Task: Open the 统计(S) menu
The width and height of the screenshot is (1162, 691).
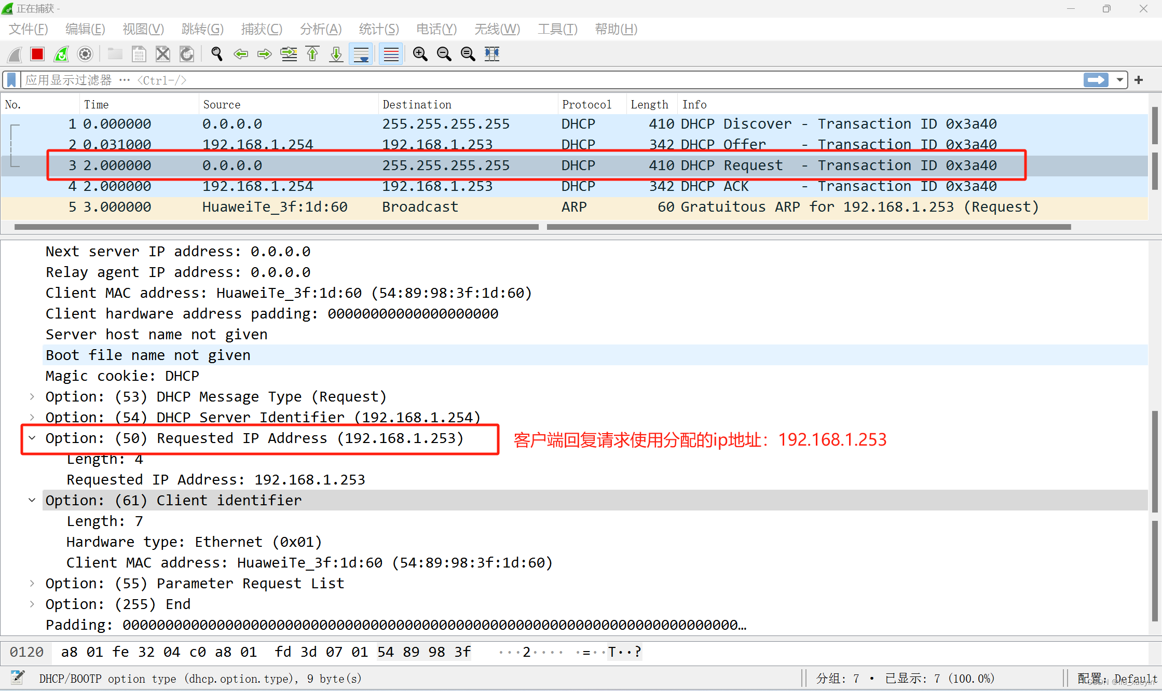Action: pyautogui.click(x=378, y=29)
